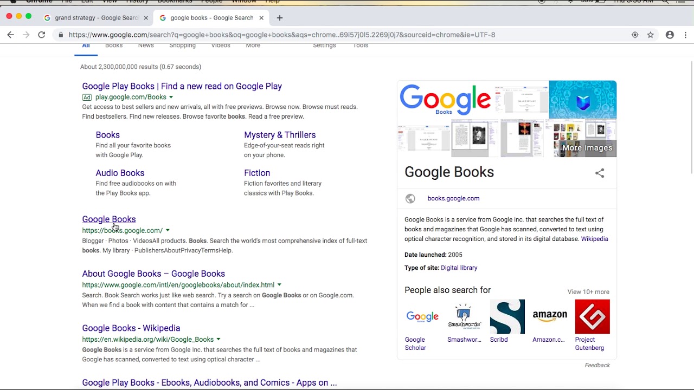Image resolution: width=694 pixels, height=390 pixels.
Task: Open Chrome's three-dot menu
Action: tap(685, 35)
